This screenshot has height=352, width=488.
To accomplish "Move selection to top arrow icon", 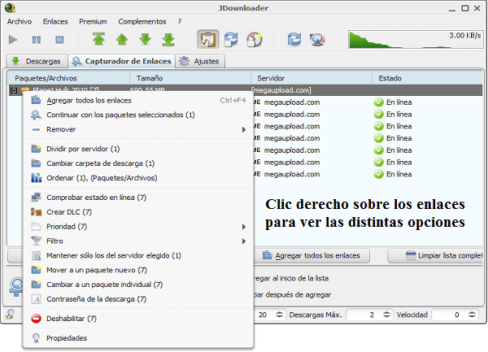I will pos(98,40).
